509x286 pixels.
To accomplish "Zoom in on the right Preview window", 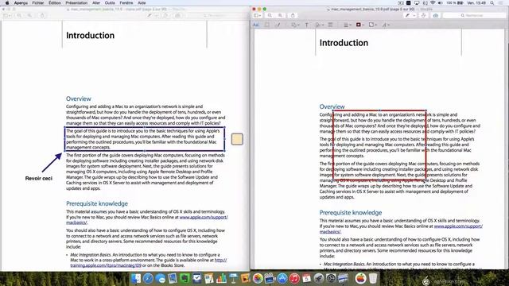I will 280,15.
